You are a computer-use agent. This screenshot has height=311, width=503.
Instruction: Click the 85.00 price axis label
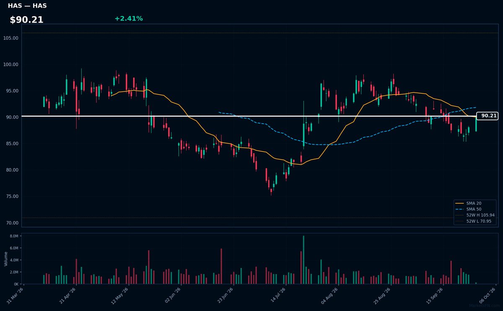tap(12, 144)
